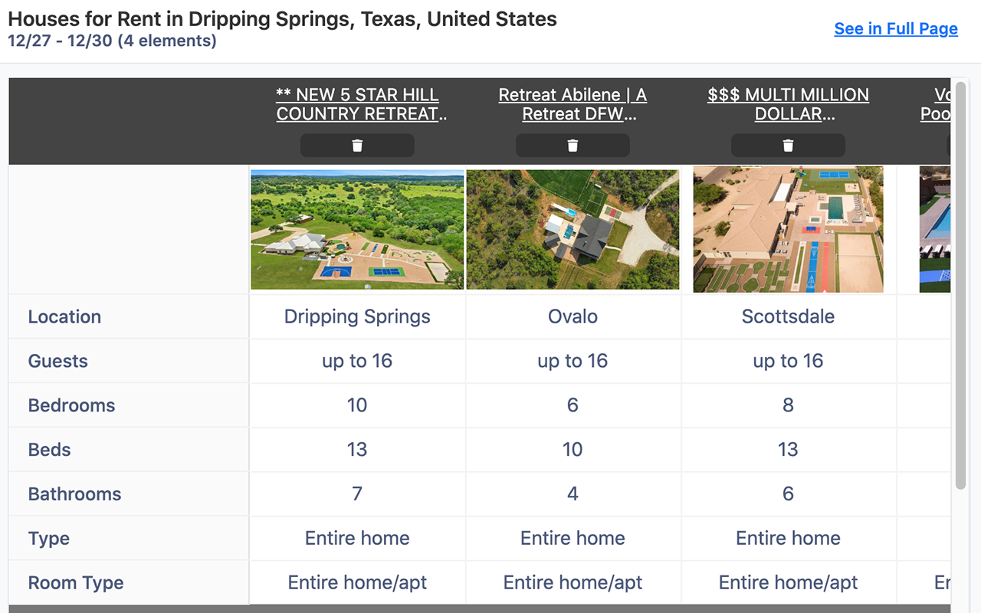
Task: View the Retreat Abilene listing page
Action: (x=573, y=104)
